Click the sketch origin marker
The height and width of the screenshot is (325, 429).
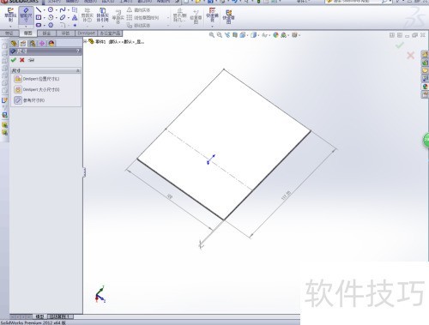pos(210,159)
